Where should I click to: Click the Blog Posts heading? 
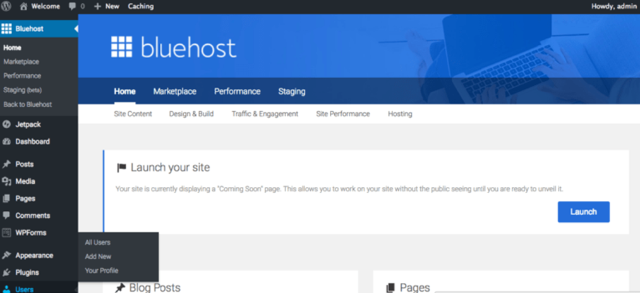(x=155, y=288)
